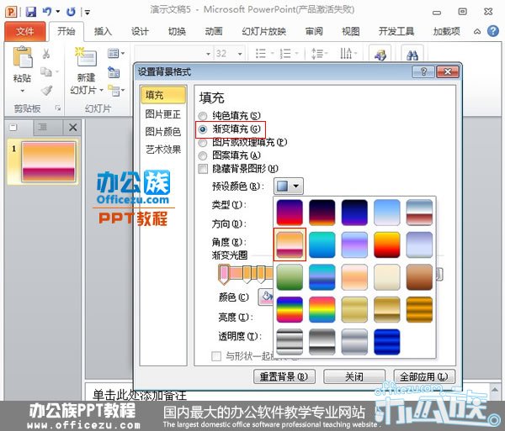Open clipboard group dialog launcher
Image resolution: width=505 pixels, height=431 pixels.
point(58,108)
